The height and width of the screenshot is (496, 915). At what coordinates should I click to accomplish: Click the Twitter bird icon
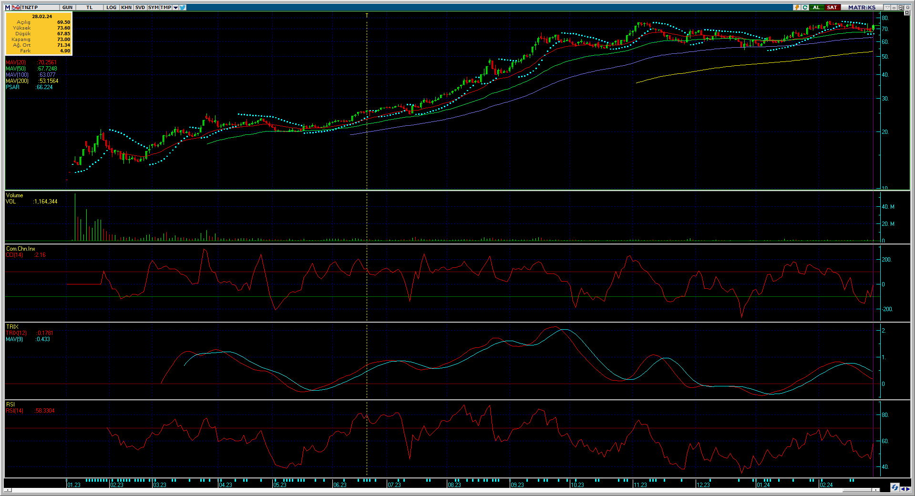pyautogui.click(x=183, y=8)
